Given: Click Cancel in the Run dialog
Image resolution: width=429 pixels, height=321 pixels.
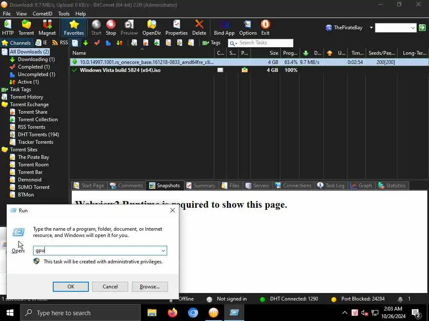Looking at the screenshot, I should [110, 287].
